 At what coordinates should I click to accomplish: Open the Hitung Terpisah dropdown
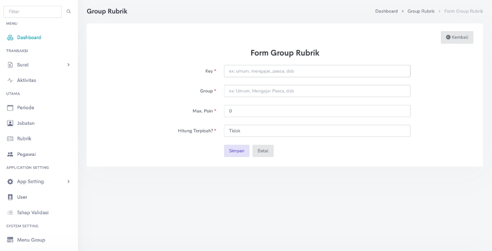[x=317, y=131]
